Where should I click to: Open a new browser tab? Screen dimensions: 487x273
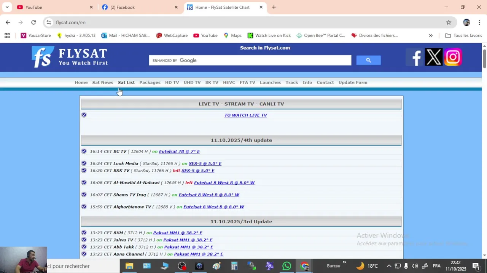[x=274, y=7]
